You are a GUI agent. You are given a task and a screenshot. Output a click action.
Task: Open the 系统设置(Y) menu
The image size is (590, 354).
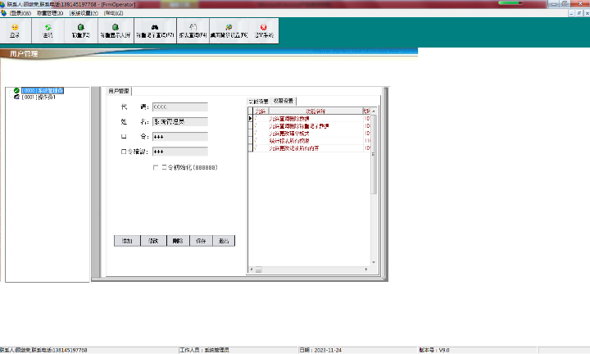click(x=84, y=13)
